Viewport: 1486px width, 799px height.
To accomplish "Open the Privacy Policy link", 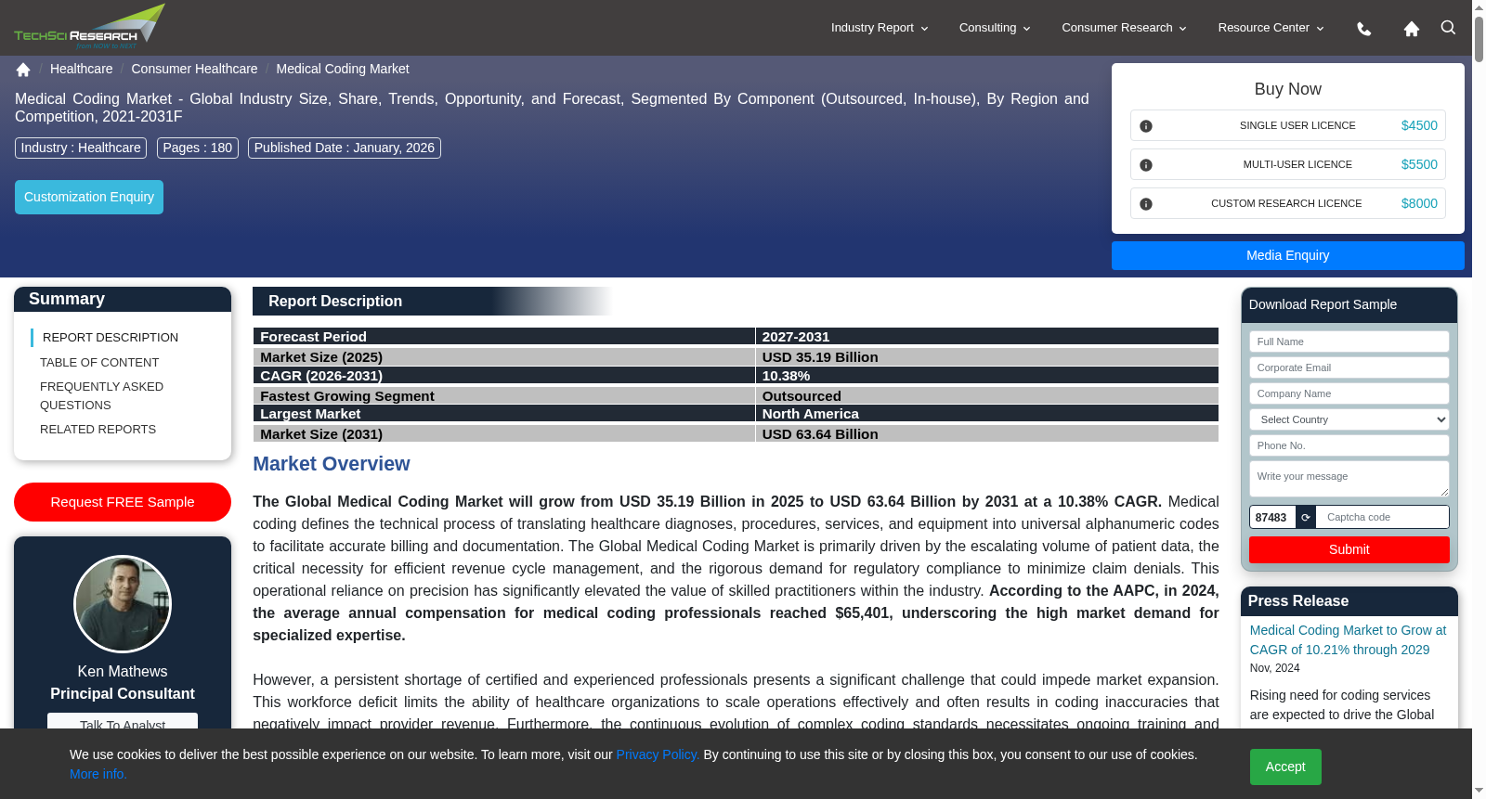I will [x=658, y=754].
